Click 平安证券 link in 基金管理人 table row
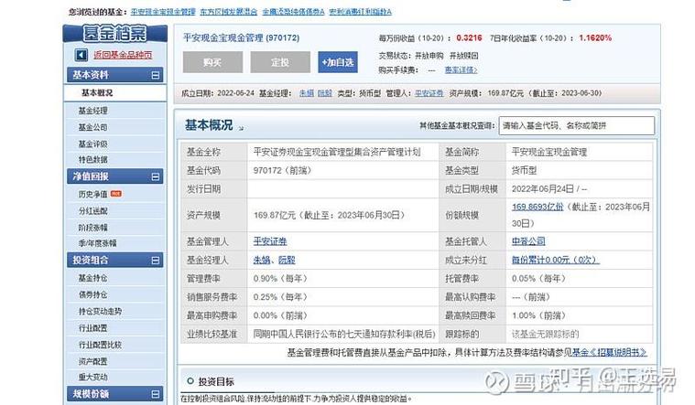 pos(270,241)
